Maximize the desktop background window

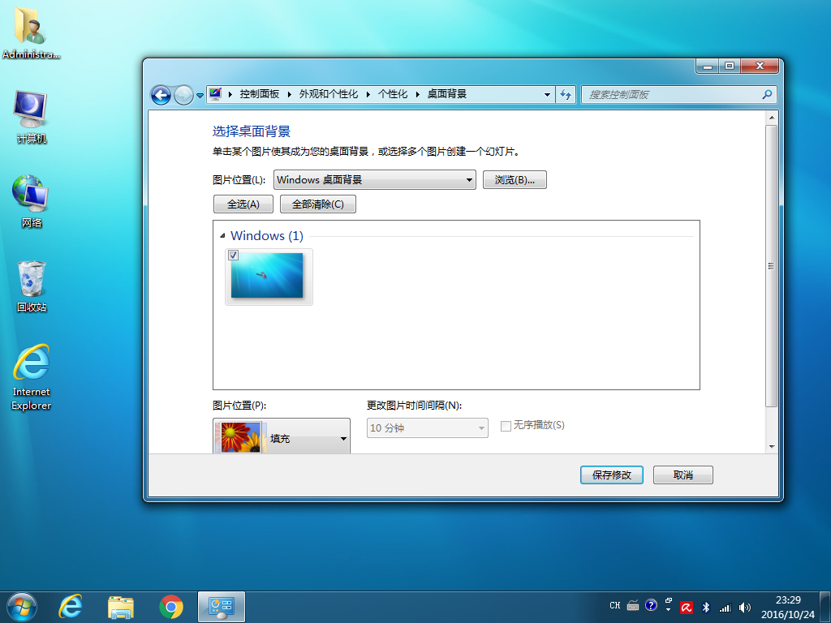click(x=730, y=67)
